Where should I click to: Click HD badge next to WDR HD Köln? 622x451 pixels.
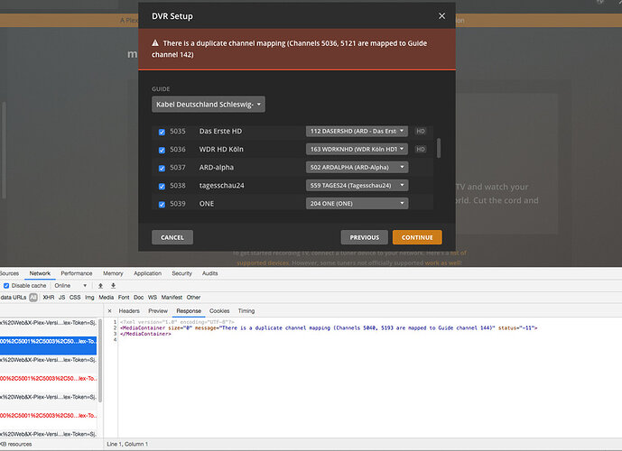point(421,150)
